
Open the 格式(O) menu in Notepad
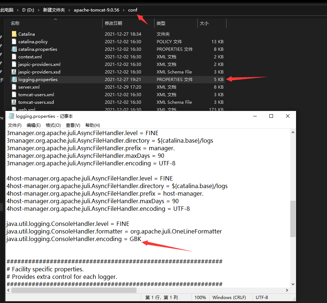point(53,125)
